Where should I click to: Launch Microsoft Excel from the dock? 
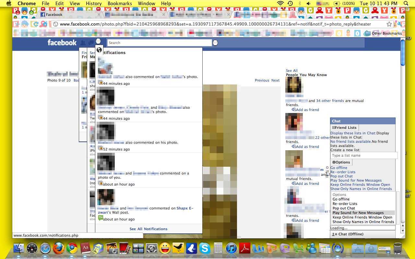299,248
